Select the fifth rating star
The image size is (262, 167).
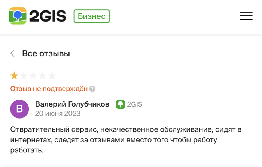(52, 76)
